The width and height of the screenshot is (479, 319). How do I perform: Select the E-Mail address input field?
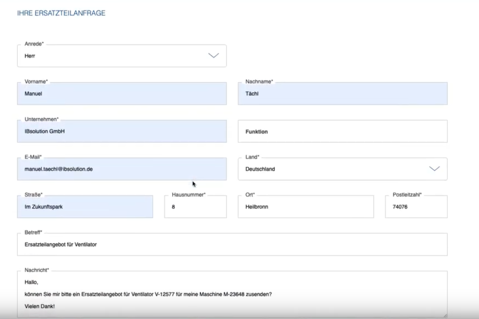point(121,169)
